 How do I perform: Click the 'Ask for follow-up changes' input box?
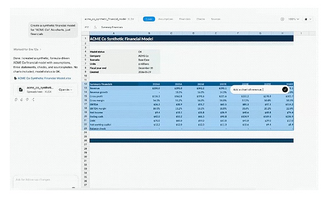coord(46,182)
